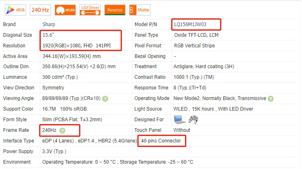
Task: Click the LED Driver badge
Action: click(x=90, y=10)
